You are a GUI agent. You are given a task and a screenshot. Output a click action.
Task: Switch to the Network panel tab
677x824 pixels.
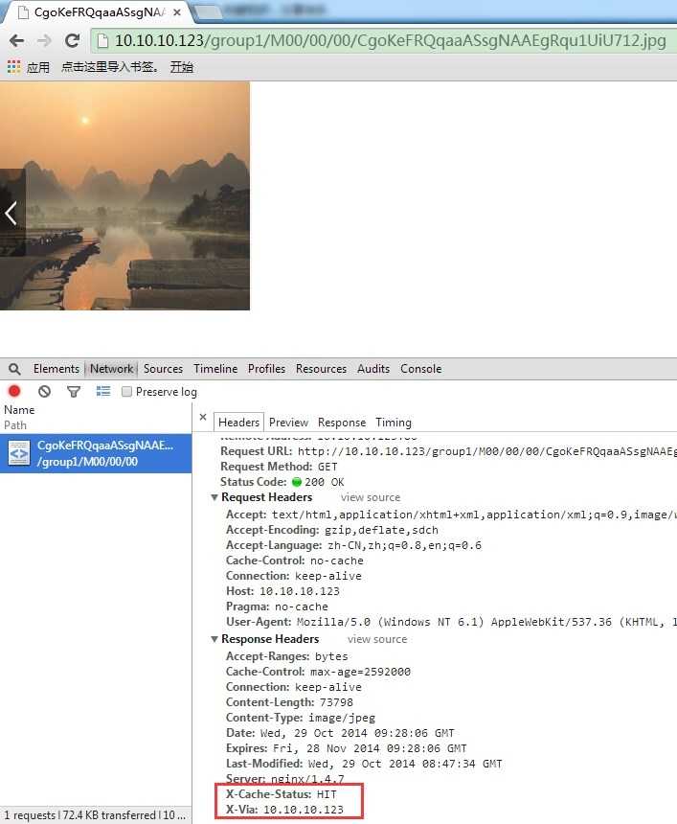[111, 369]
